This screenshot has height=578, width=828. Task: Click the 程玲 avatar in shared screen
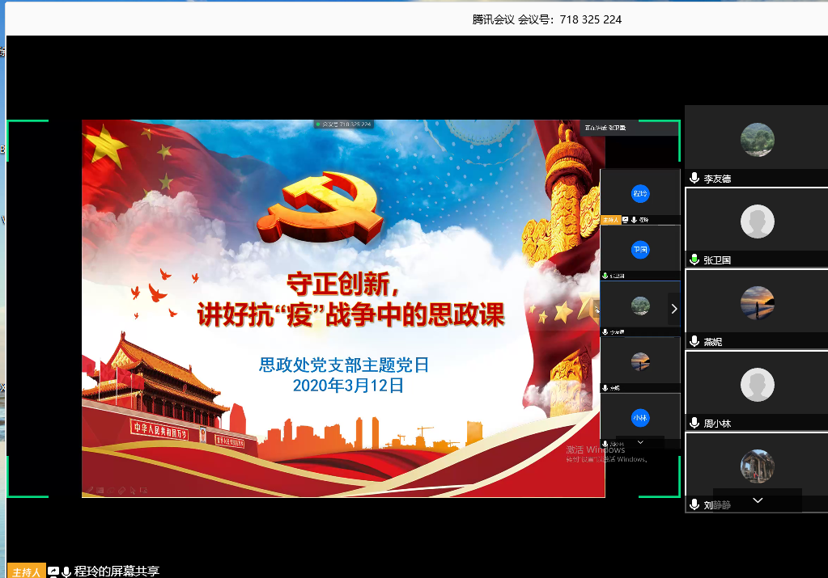[640, 194]
